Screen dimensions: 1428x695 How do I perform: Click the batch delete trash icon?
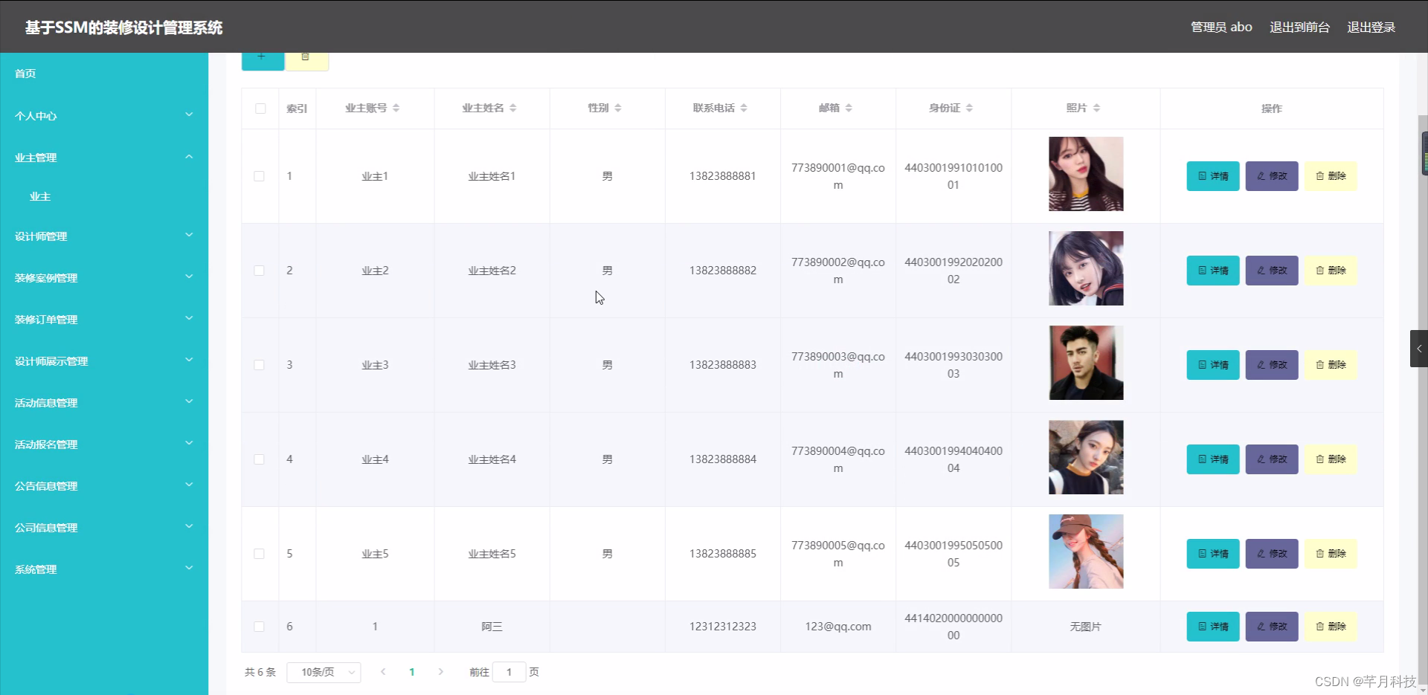point(306,56)
